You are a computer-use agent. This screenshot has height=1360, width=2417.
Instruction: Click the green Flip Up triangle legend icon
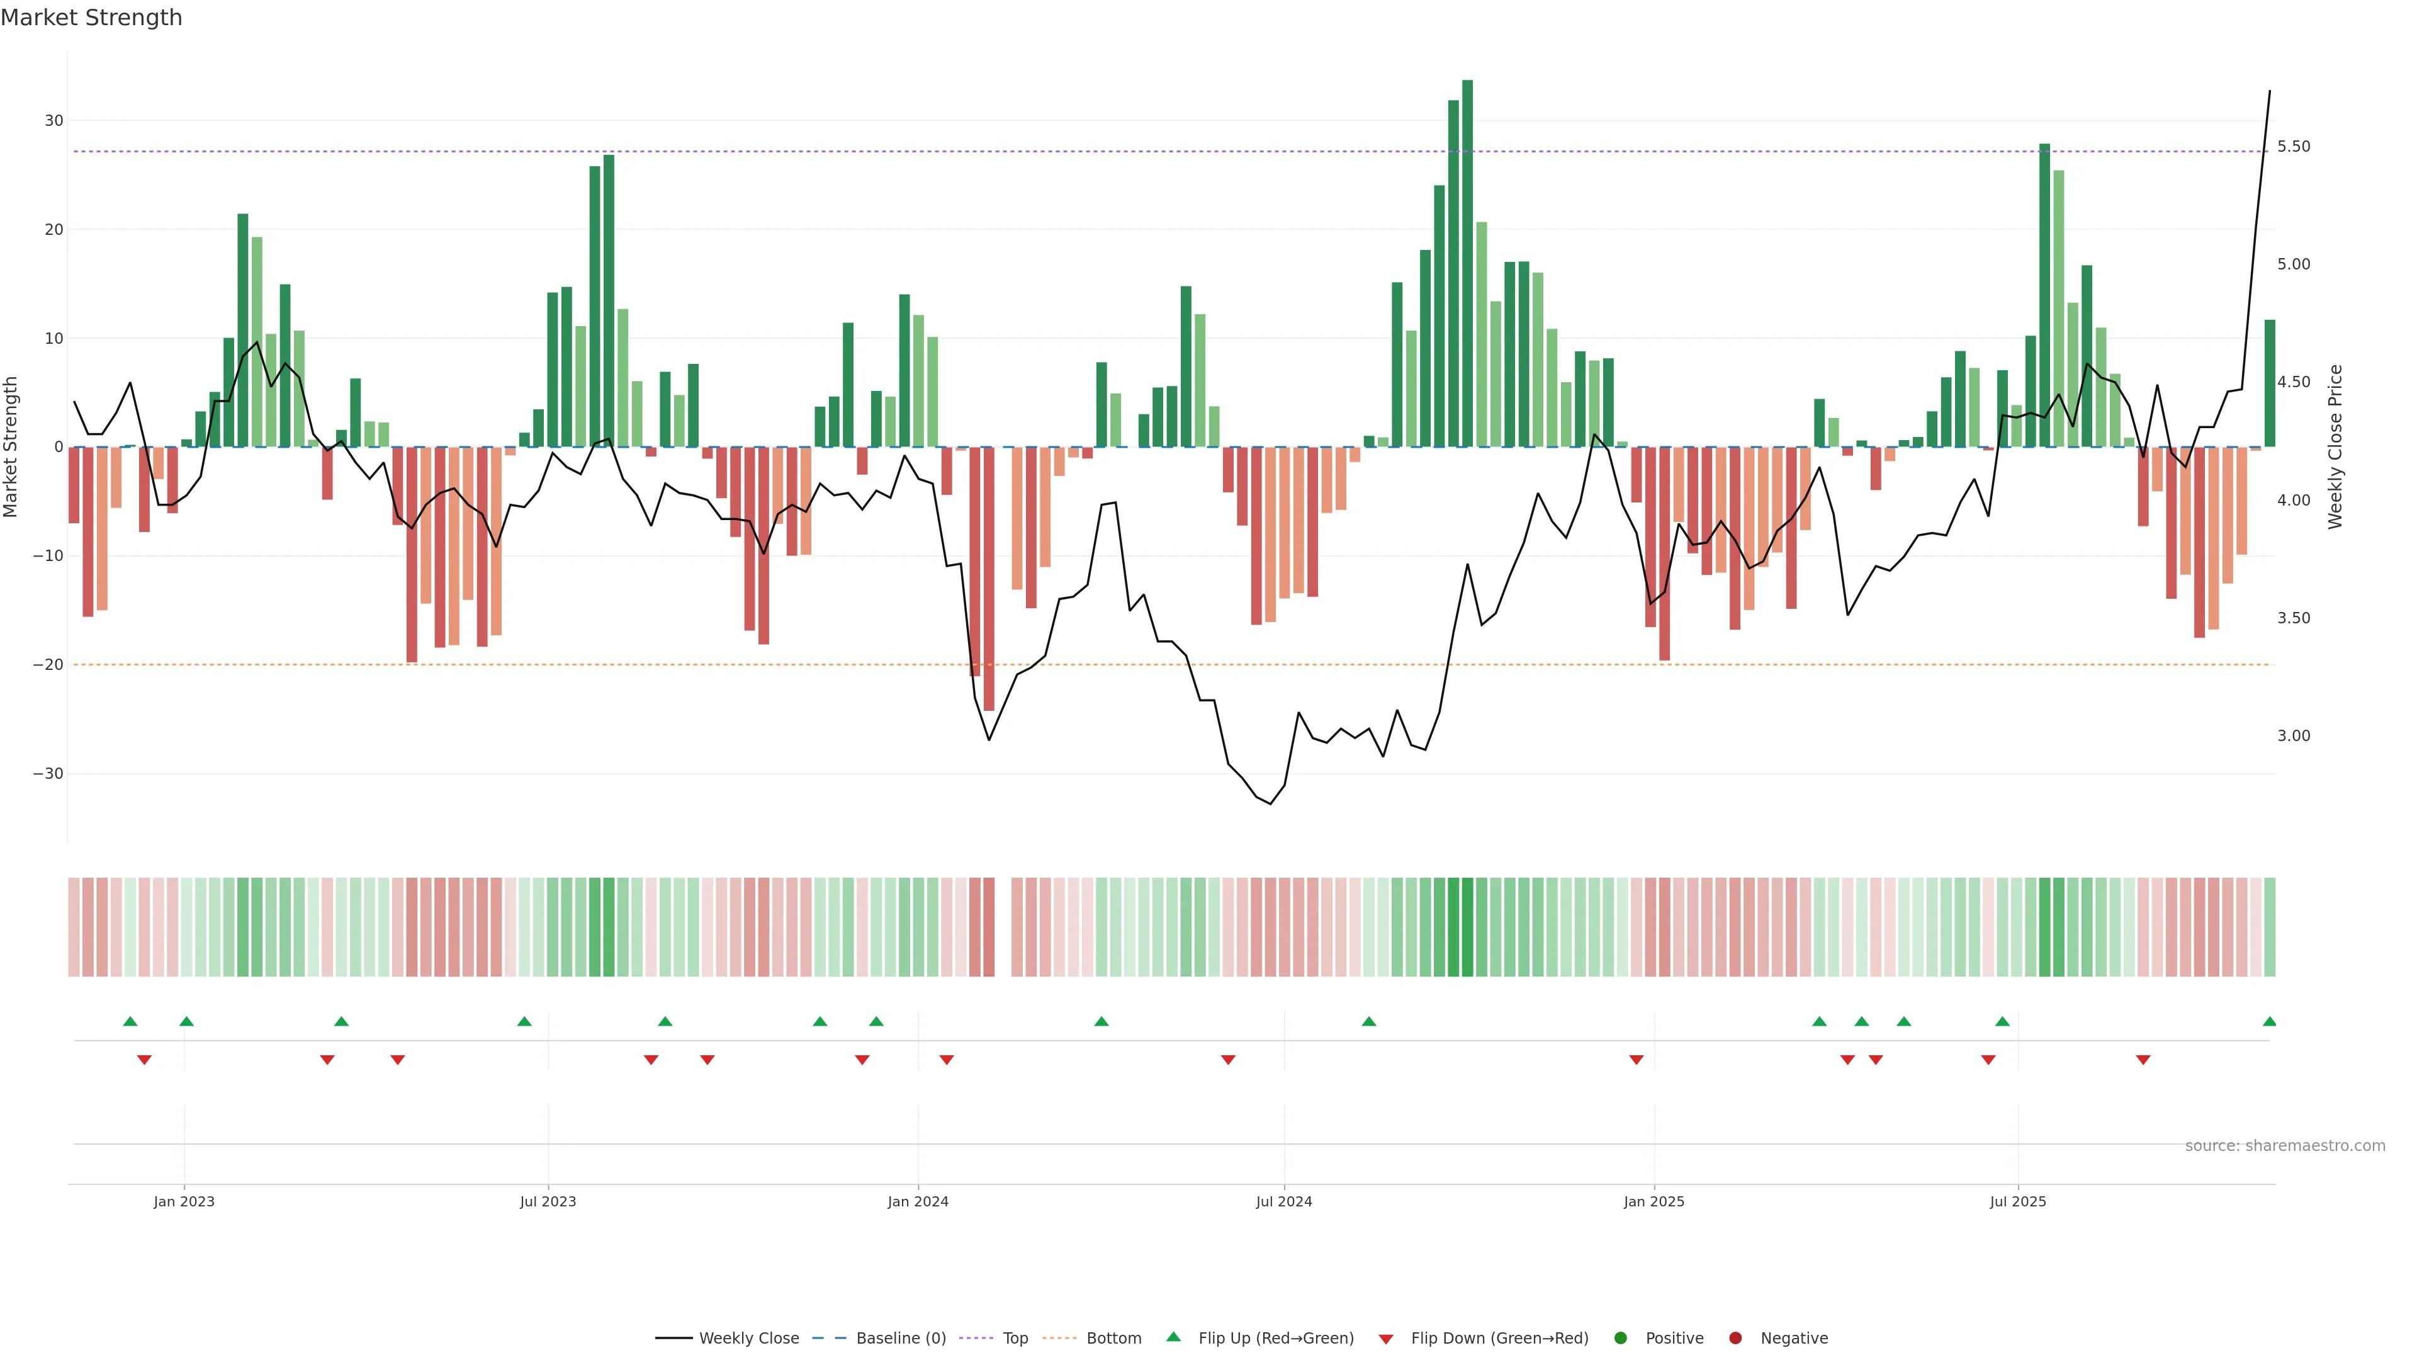(x=1173, y=1337)
